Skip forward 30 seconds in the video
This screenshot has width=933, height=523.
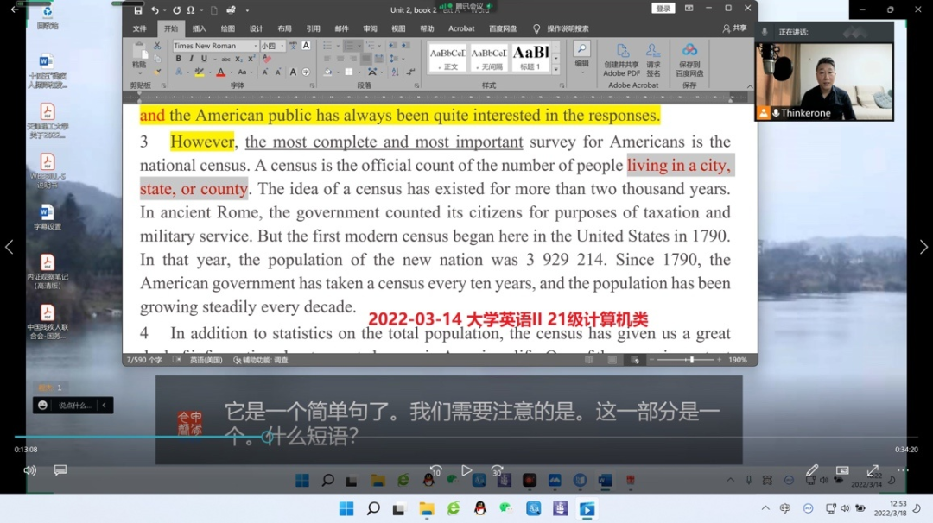497,470
